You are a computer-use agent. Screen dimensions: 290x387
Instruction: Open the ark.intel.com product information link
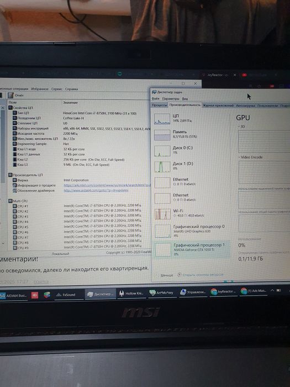107,185
